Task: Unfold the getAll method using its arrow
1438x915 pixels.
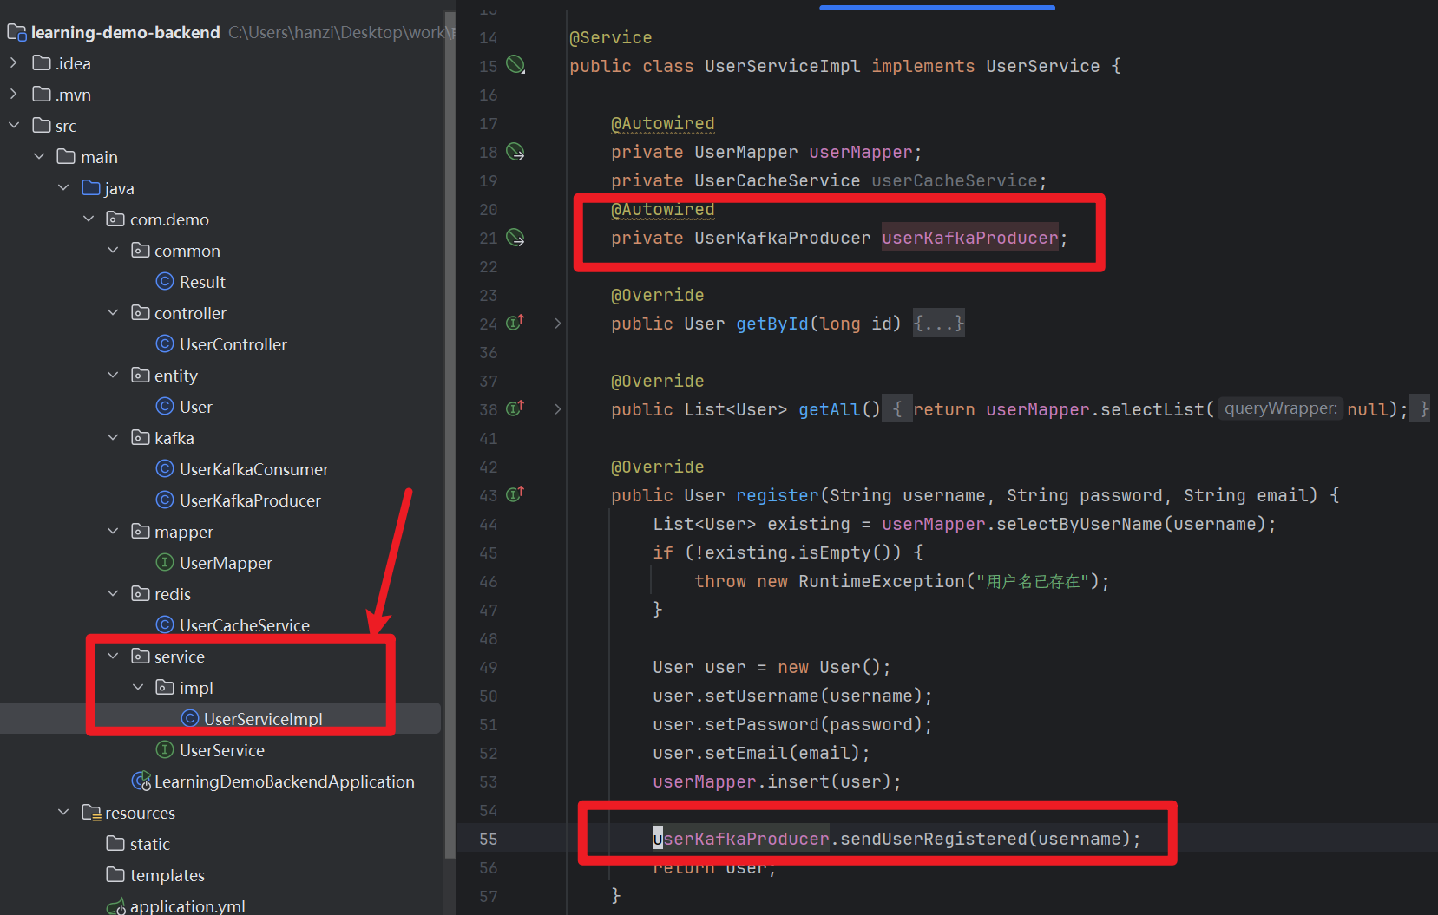Action: pos(558,409)
